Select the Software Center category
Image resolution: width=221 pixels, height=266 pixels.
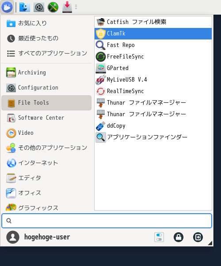click(x=46, y=118)
